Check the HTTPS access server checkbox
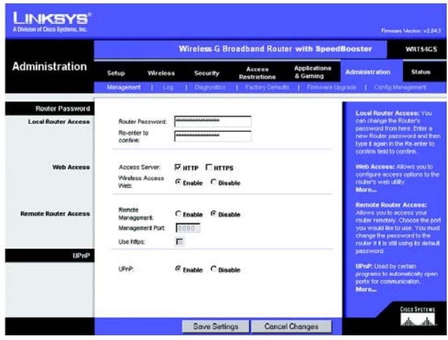Image resolution: width=448 pixels, height=340 pixels. click(209, 167)
